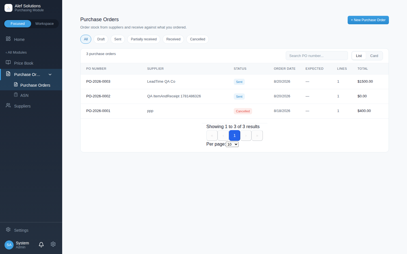407x254 pixels.
Task: Click the SA user avatar
Action: [x=9, y=245]
